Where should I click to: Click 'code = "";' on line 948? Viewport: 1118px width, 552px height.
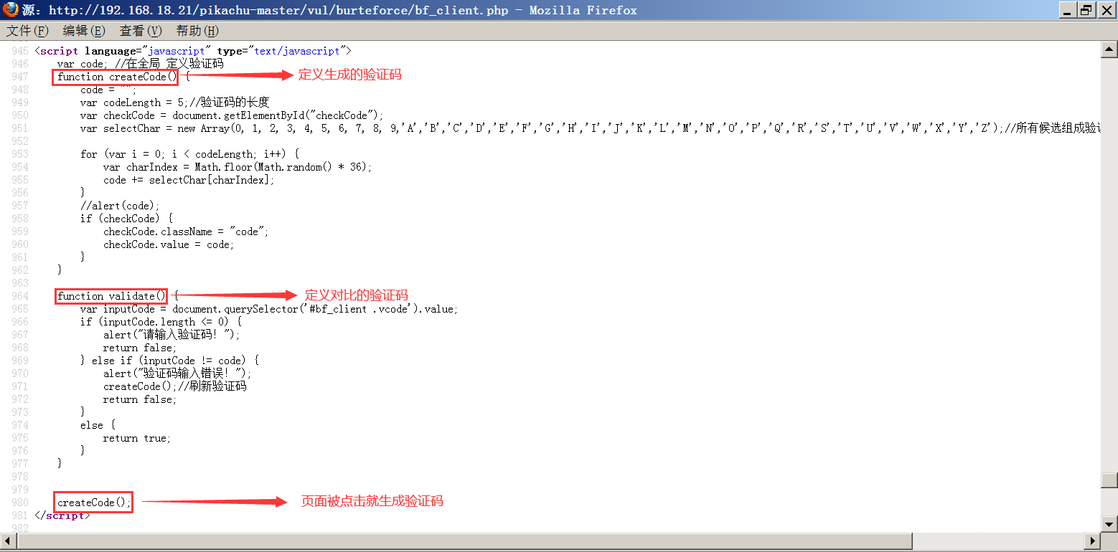pos(108,90)
